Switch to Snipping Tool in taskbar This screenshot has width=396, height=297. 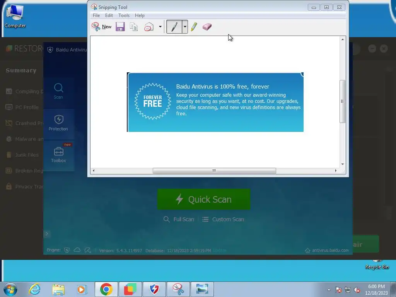(178, 289)
